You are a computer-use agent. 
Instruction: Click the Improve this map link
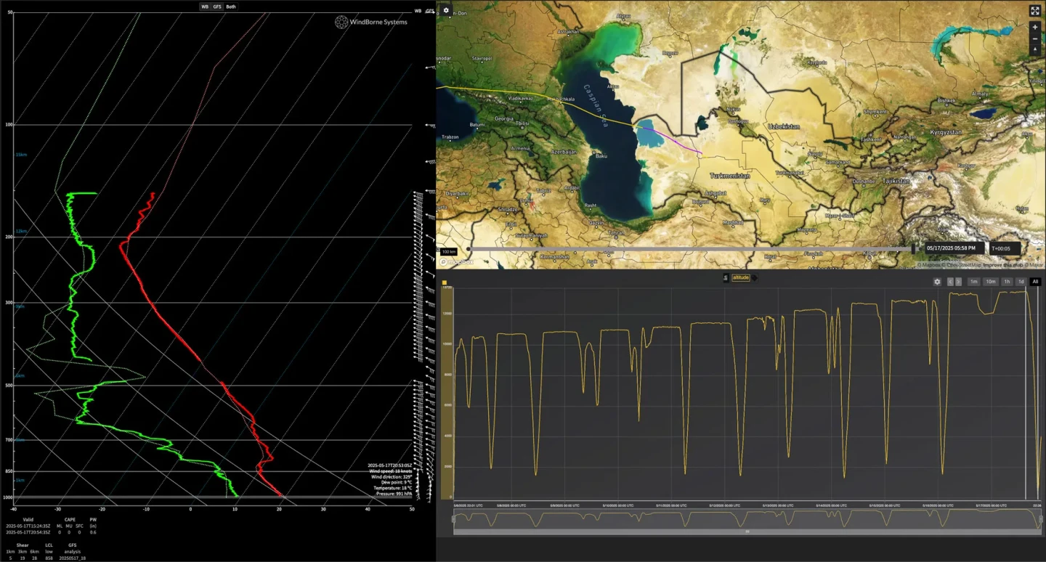tap(1002, 265)
